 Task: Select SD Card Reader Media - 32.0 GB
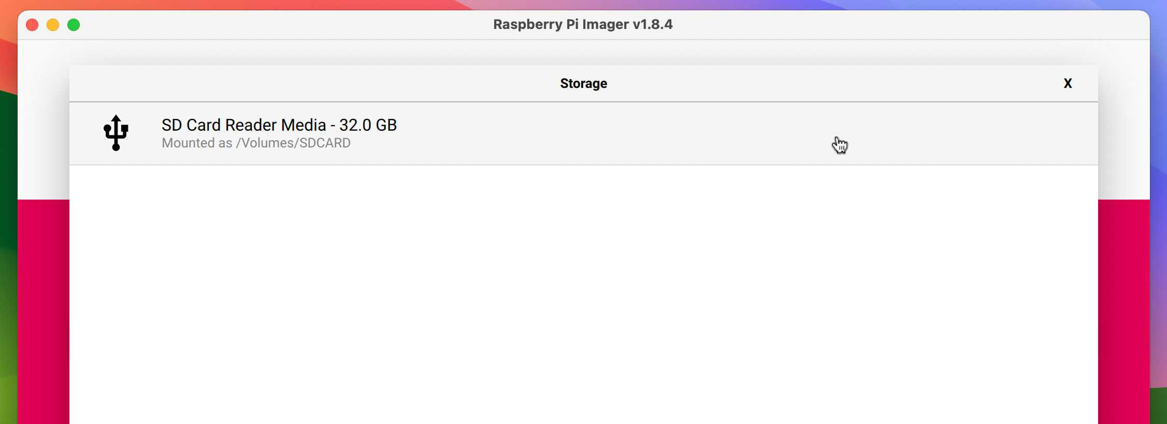(x=279, y=125)
